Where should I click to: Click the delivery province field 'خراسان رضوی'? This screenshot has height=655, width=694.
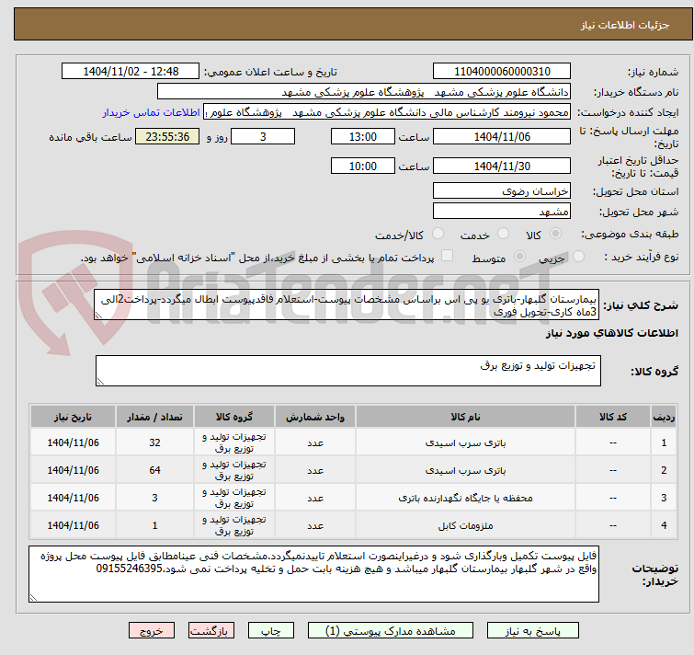point(502,190)
